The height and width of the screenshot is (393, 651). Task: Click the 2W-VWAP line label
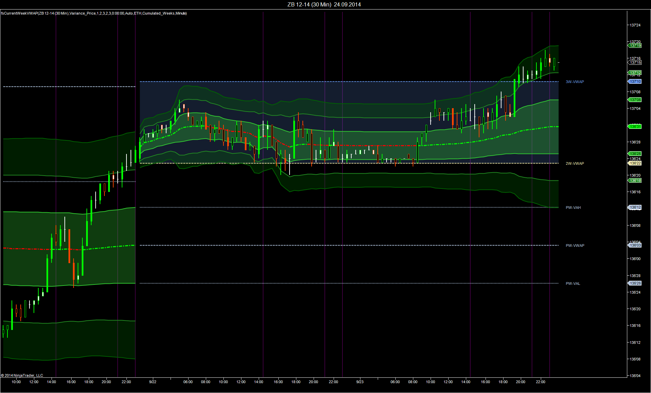pos(575,163)
